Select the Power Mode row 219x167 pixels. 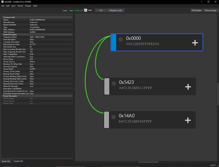click(37, 99)
